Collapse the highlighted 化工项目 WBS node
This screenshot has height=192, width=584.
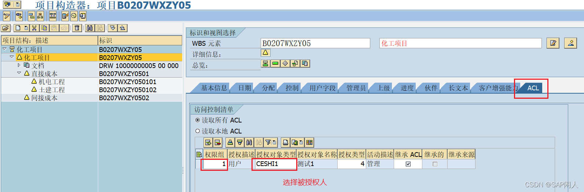tap(12, 57)
